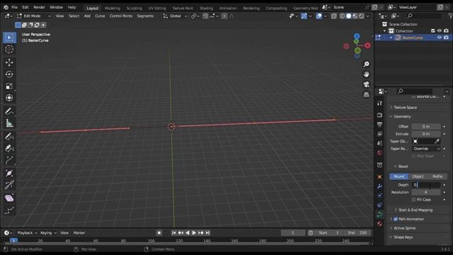Screen dimensions: 453x255
Task: Jump to the end frame
Action: (207, 233)
